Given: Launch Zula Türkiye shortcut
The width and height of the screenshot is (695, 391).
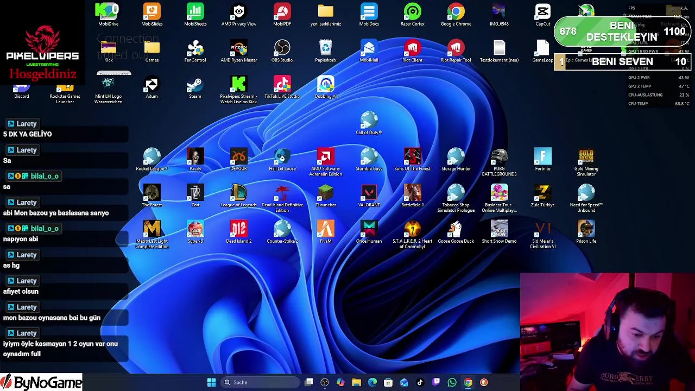Looking at the screenshot, I should point(542,196).
